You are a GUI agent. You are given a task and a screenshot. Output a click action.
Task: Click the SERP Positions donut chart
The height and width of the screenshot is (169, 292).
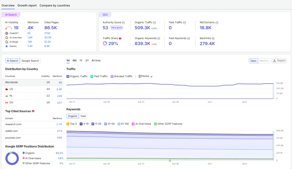coord(12,158)
